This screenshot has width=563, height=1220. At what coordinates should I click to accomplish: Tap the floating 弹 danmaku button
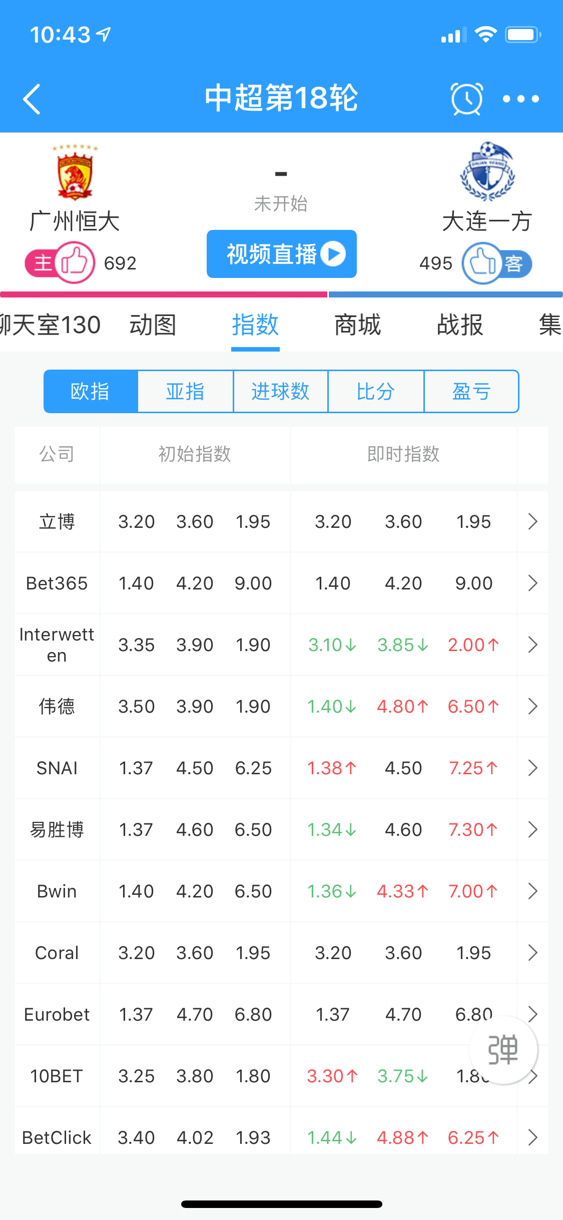503,1050
